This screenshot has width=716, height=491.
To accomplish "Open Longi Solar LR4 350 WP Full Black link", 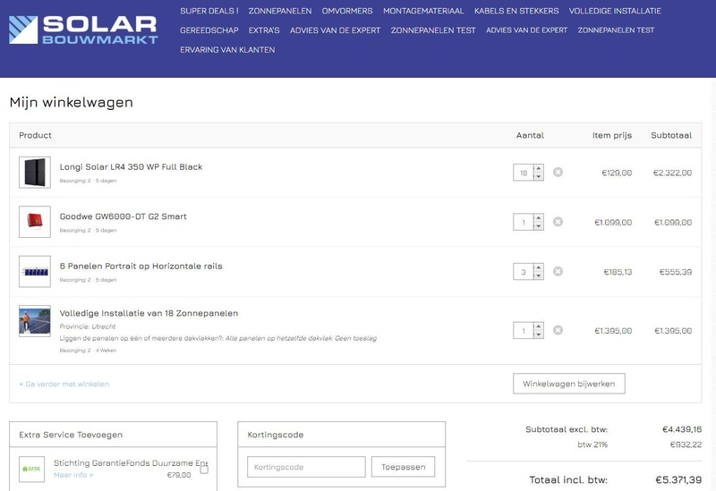I will click(131, 167).
